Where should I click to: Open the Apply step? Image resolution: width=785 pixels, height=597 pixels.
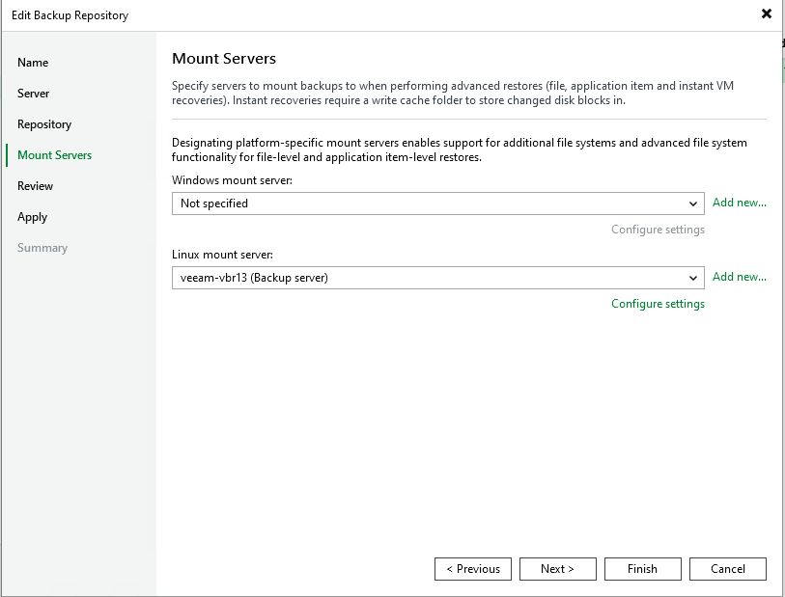click(x=33, y=217)
